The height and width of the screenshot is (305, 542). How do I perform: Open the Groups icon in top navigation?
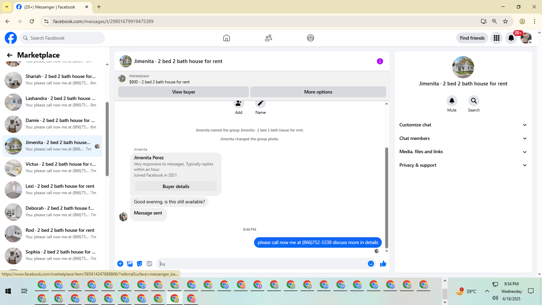click(311, 38)
